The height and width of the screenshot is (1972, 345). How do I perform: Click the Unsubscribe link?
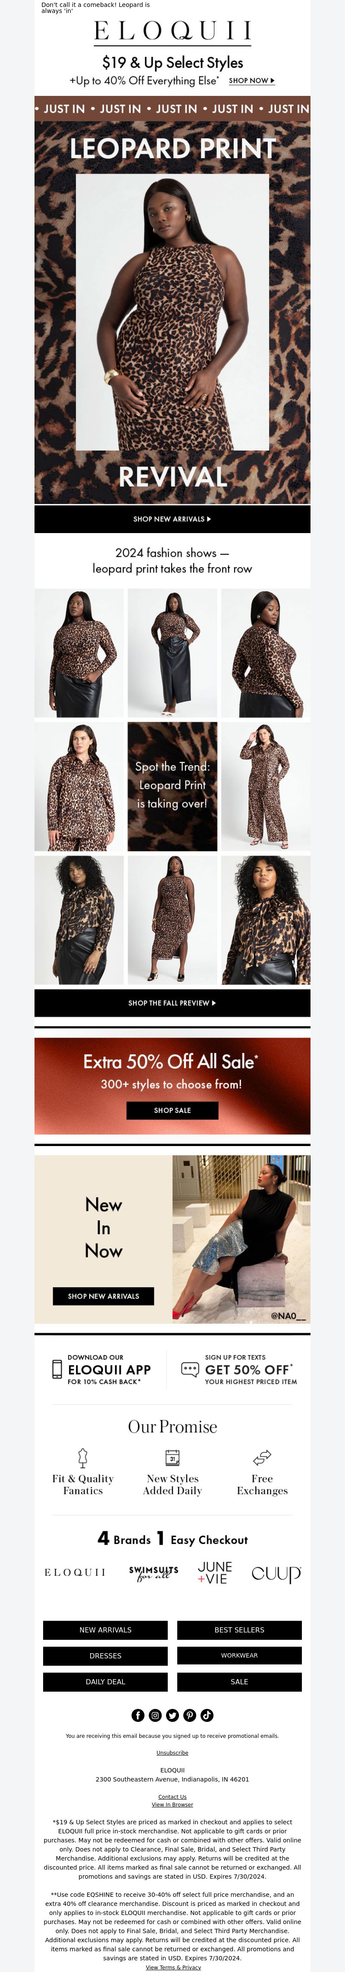pyautogui.click(x=172, y=1752)
